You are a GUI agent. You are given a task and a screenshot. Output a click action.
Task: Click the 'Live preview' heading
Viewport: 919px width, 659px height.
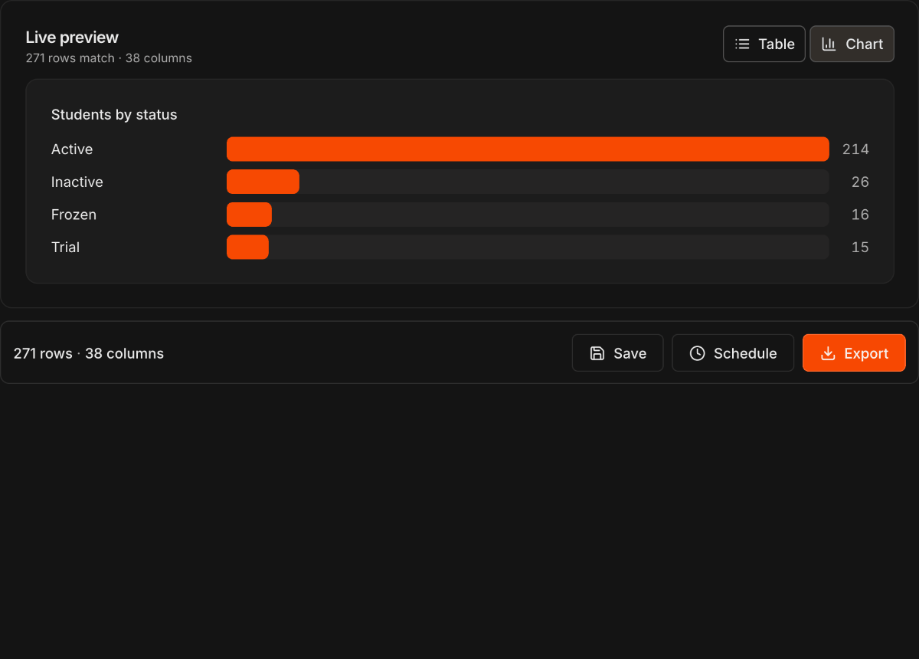click(72, 37)
